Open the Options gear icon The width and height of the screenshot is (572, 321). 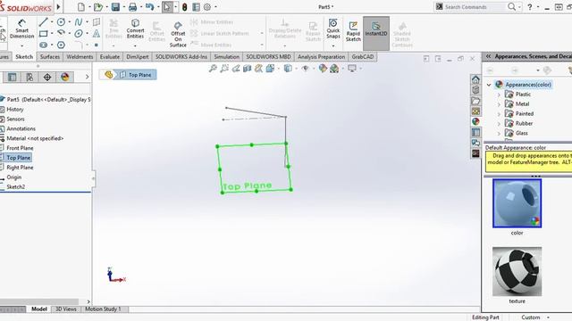click(207, 7)
